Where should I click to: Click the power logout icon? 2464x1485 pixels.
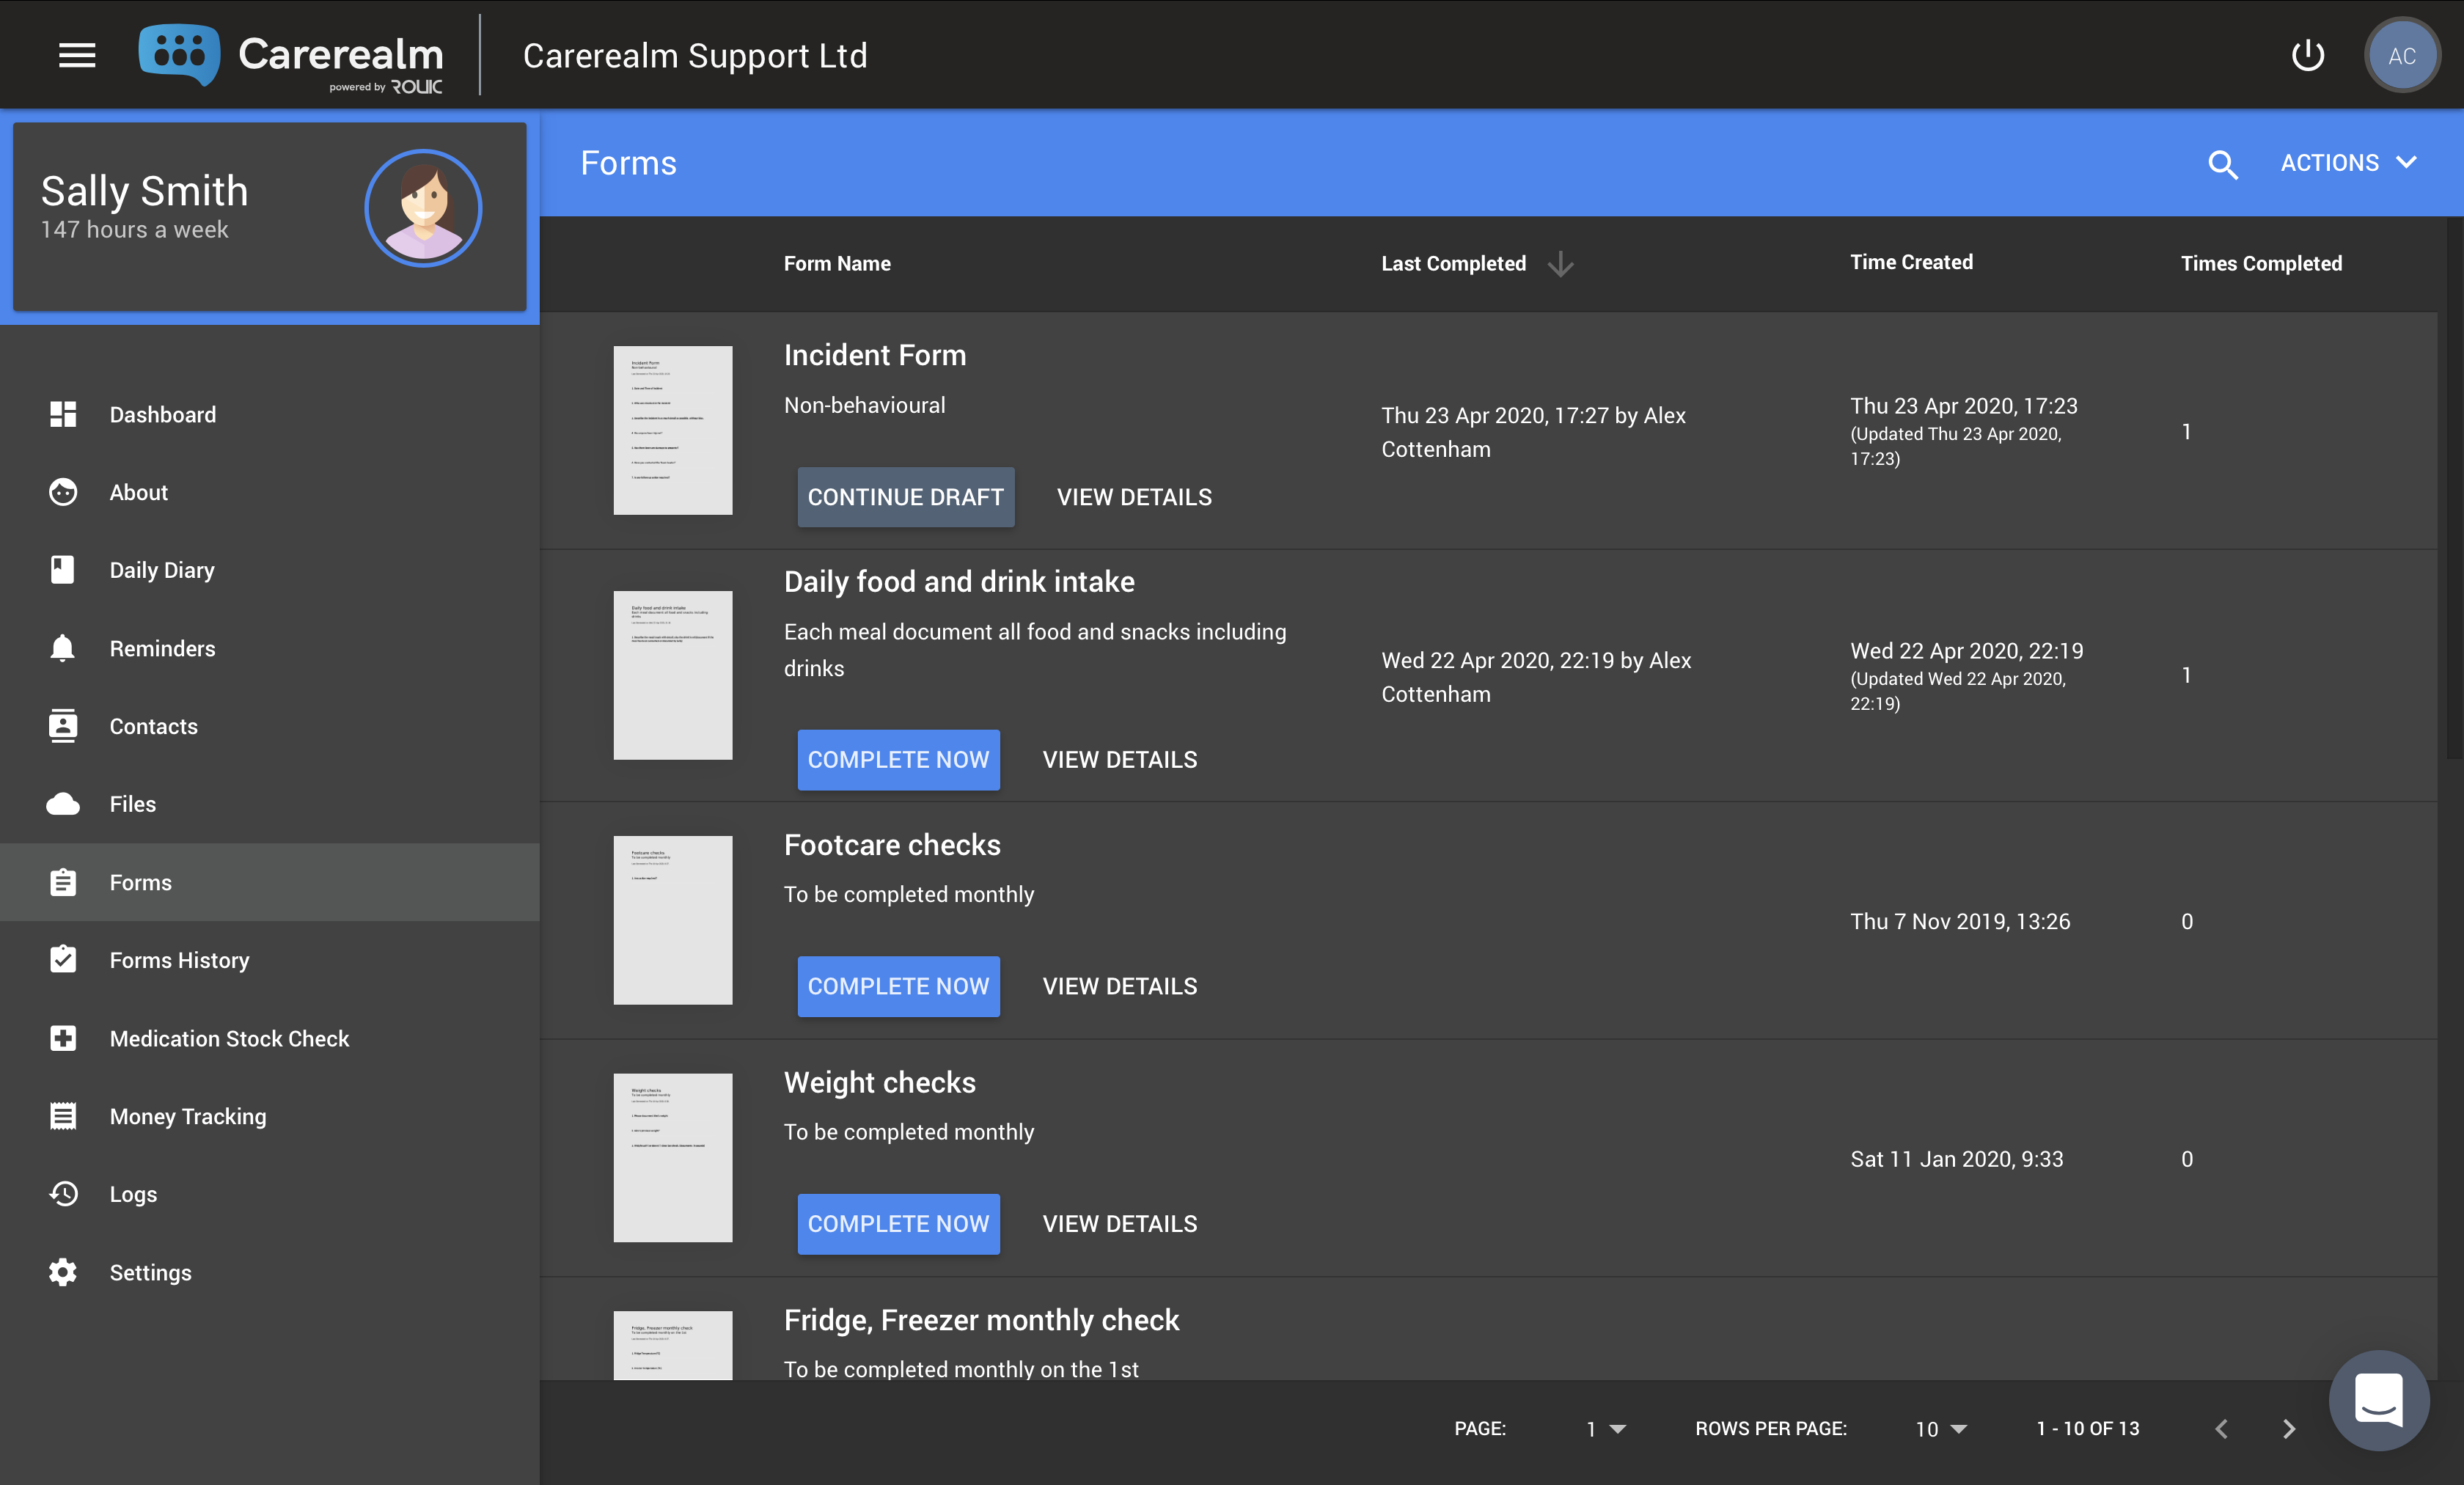pos(2307,55)
